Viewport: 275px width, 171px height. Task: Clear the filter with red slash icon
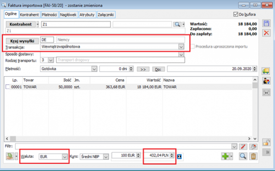[243, 146]
